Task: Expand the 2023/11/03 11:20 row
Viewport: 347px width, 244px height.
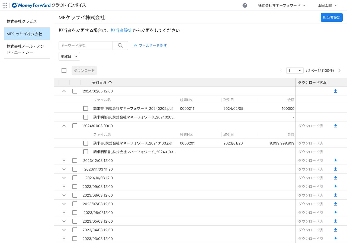Action: tap(64, 169)
